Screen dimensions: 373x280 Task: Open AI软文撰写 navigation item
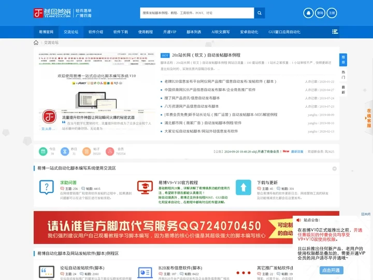(221, 32)
